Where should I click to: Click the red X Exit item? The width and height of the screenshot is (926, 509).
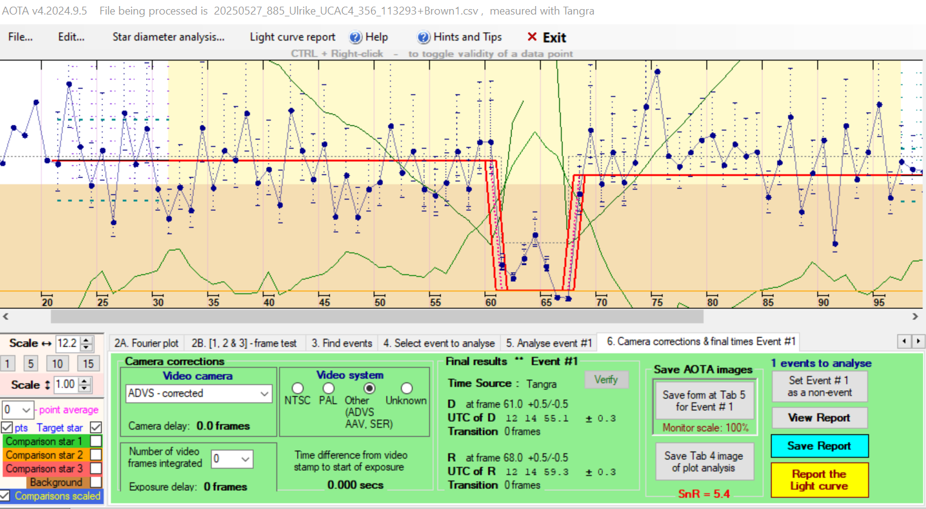[547, 38]
